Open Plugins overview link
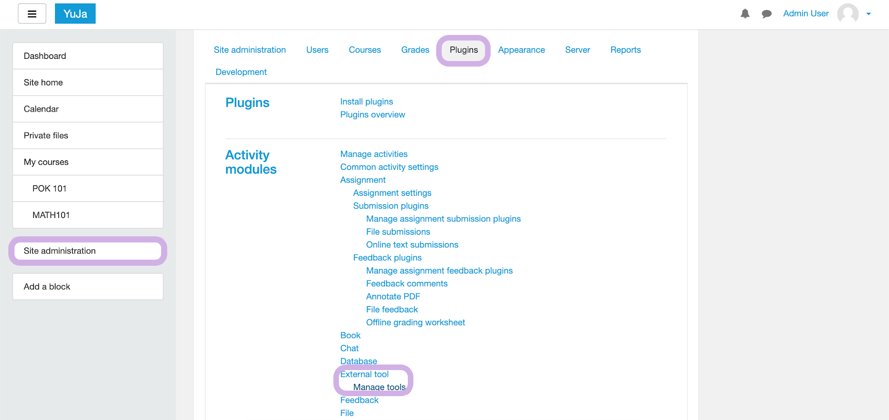The height and width of the screenshot is (420, 889). 372,115
